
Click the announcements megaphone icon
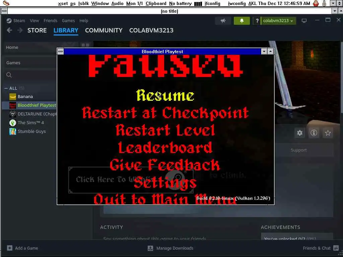(223, 21)
